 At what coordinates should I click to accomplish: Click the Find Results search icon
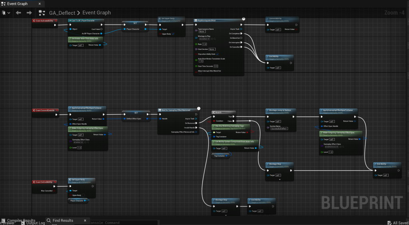click(x=49, y=220)
